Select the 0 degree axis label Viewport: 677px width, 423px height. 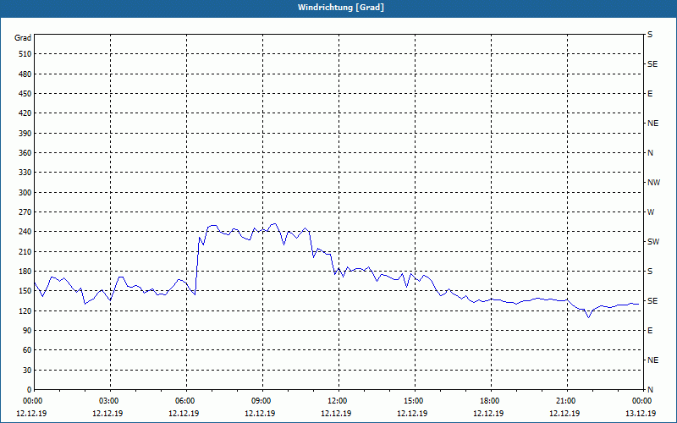pos(29,390)
